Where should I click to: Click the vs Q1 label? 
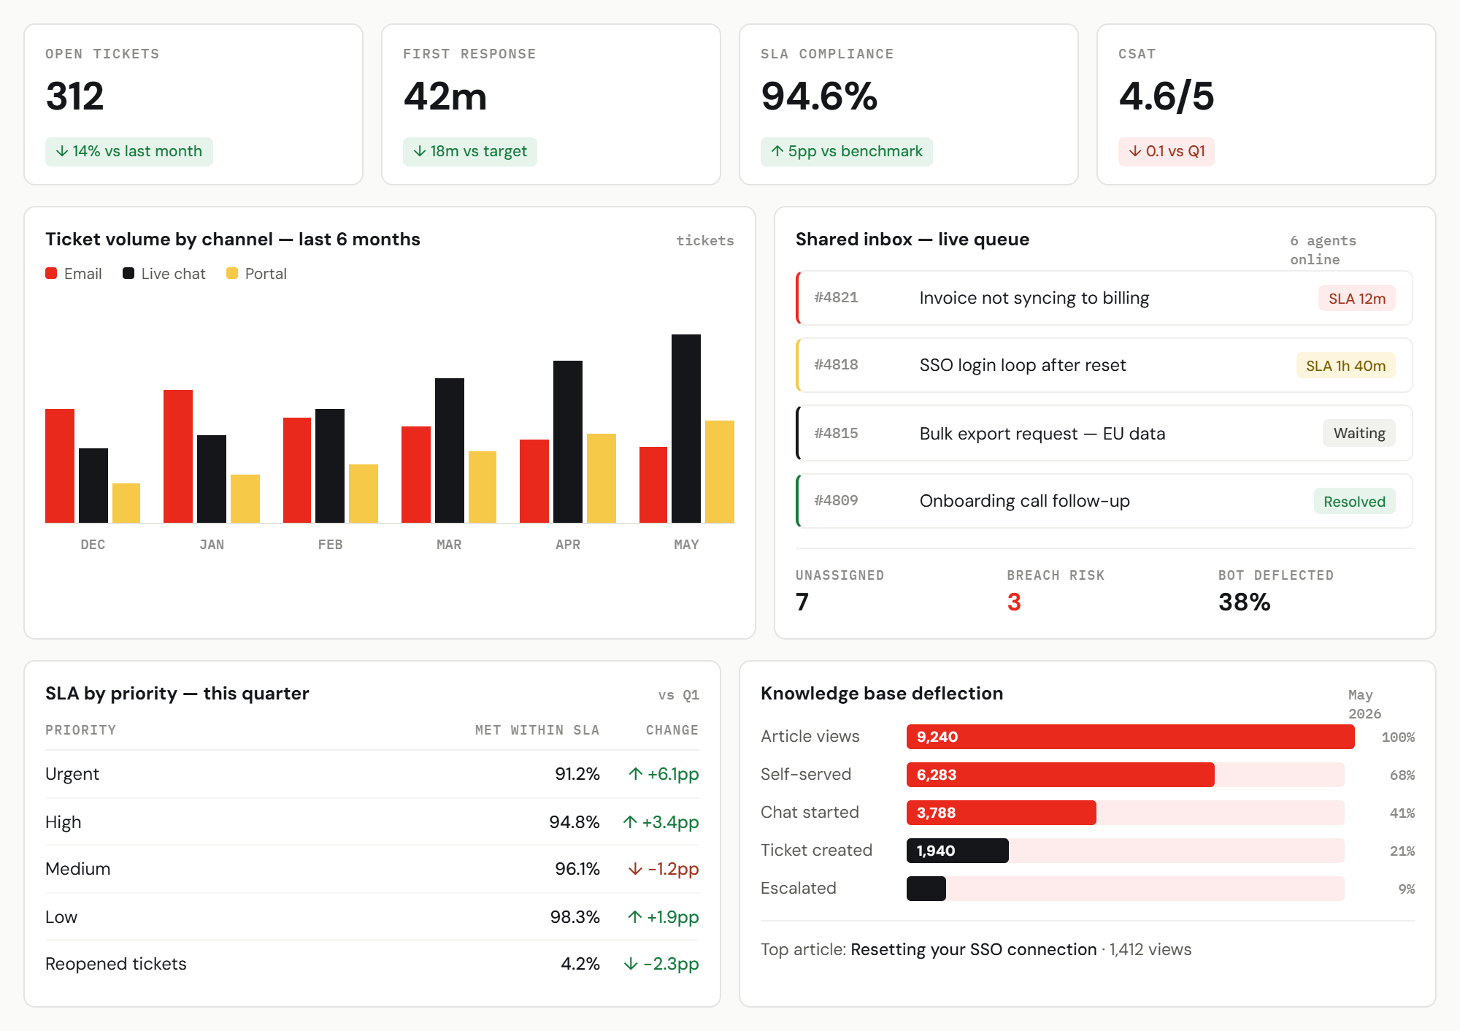point(679,695)
